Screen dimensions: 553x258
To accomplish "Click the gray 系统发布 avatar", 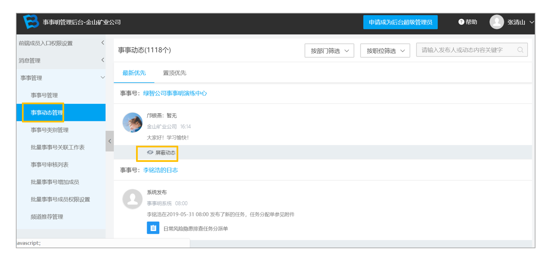I will pos(132,199).
